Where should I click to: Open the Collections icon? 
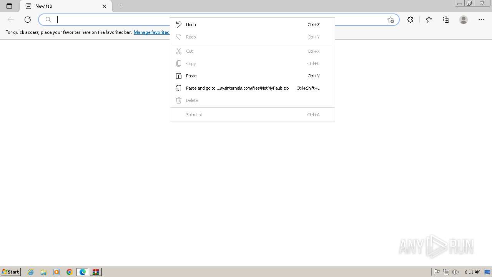tap(446, 20)
